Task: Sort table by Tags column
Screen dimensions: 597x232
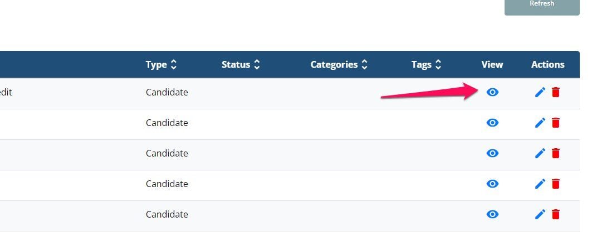Action: [x=427, y=64]
